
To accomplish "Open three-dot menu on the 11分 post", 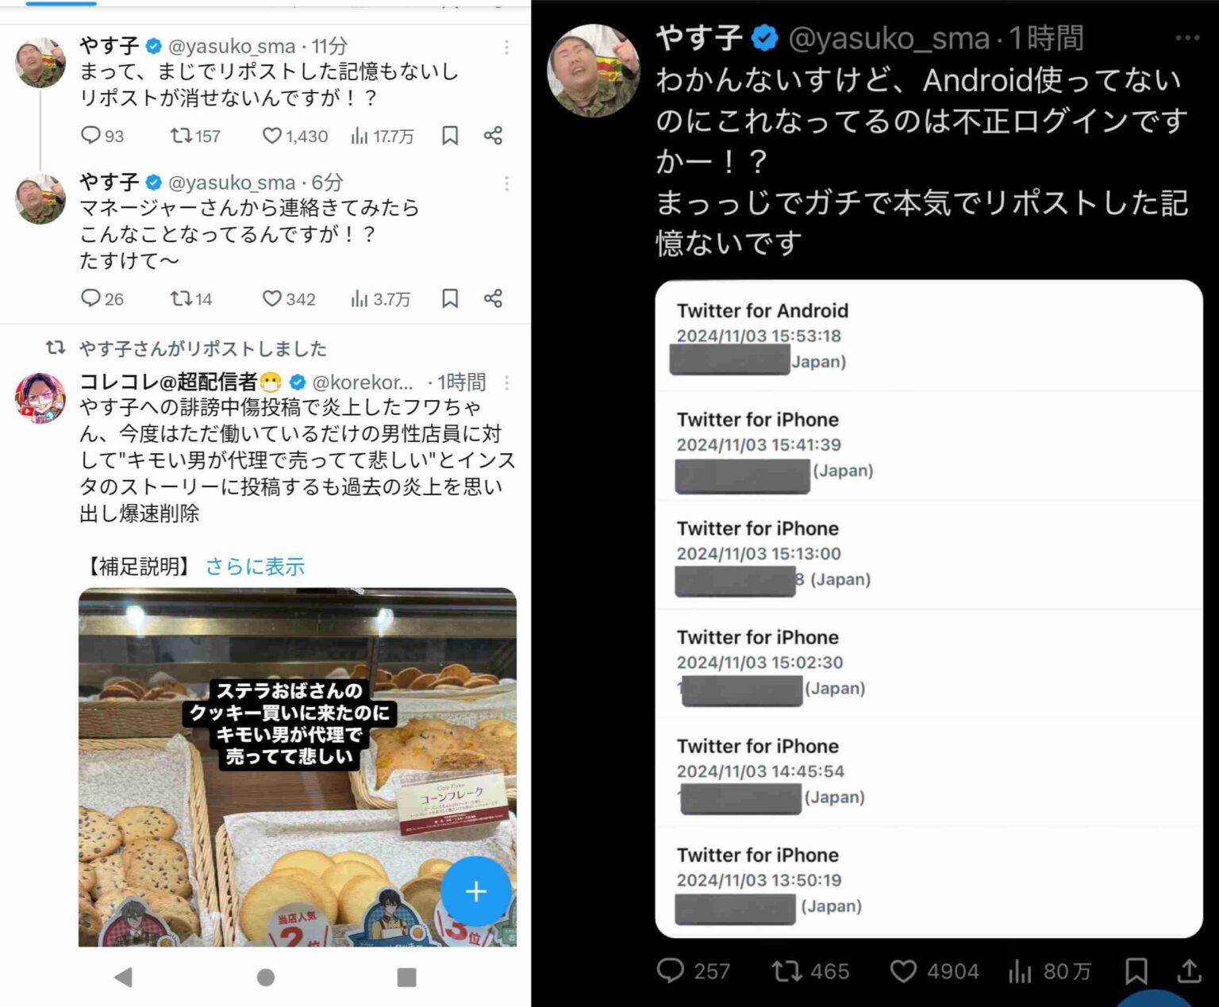I will (x=506, y=47).
